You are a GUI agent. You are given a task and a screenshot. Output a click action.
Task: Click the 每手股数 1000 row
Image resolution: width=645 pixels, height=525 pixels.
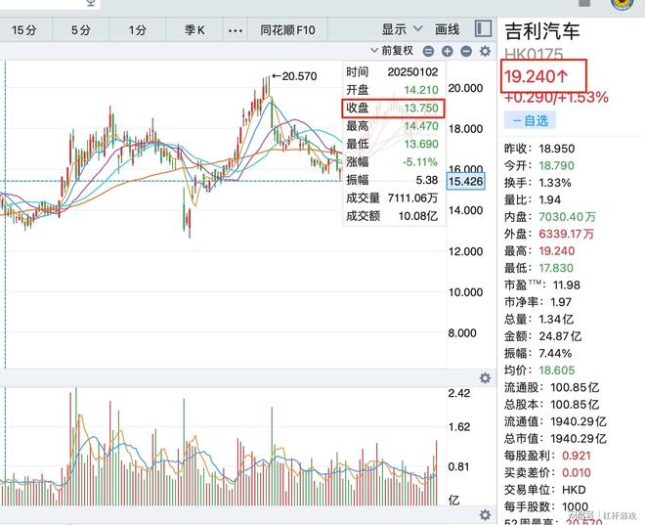pos(546,506)
